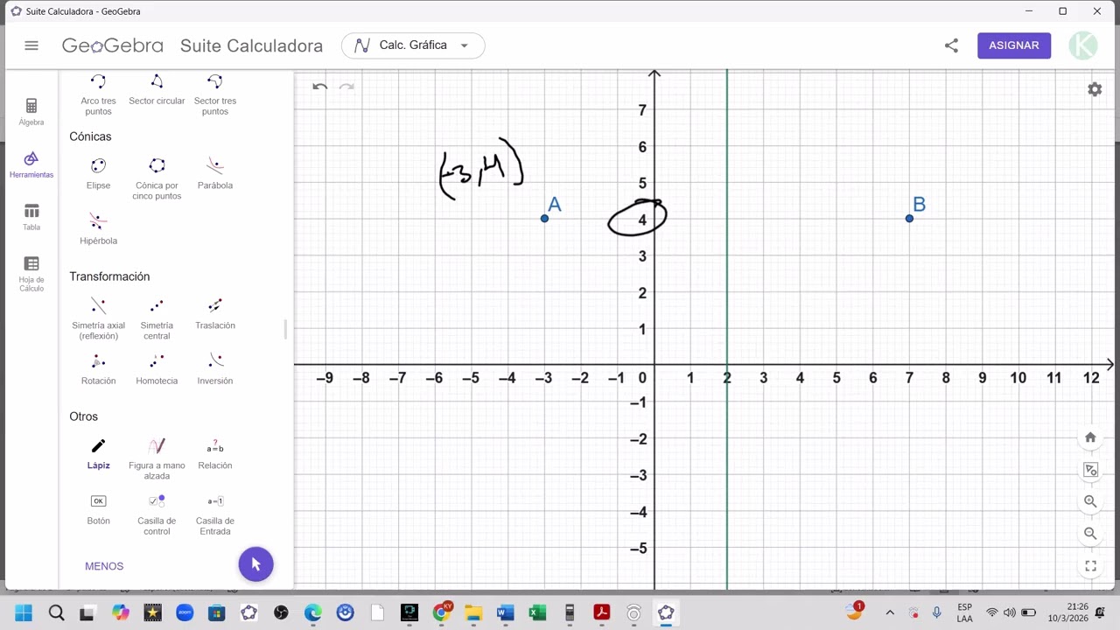This screenshot has height=630, width=1120.
Task: Select the Homotecia tool
Action: click(x=157, y=368)
